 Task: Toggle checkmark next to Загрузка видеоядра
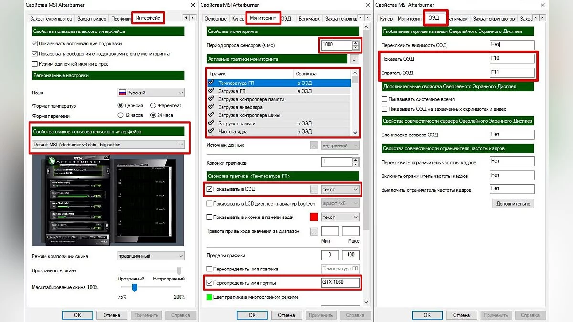[x=212, y=107]
